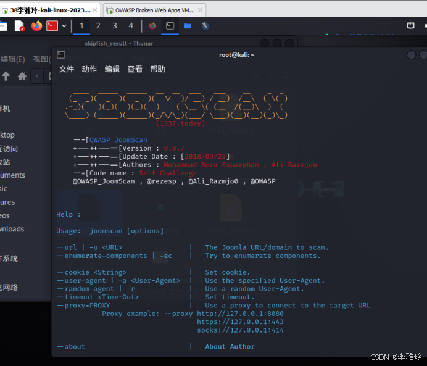Open the 动作 menu in the terminal

89,69
